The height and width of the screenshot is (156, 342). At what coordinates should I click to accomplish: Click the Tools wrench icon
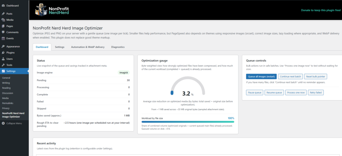click(3, 65)
